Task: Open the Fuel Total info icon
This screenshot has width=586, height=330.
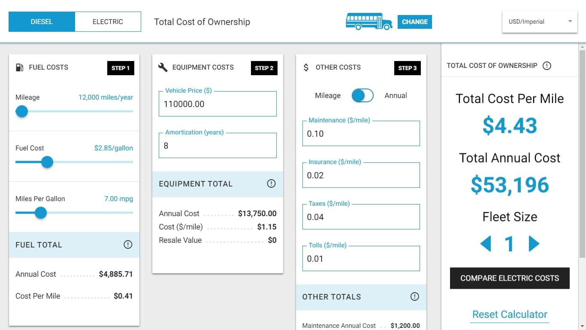Action: click(128, 244)
